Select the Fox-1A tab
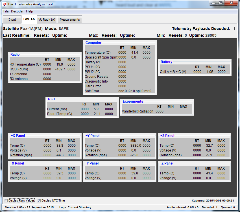This screenshot has height=212, width=240. (29, 19)
